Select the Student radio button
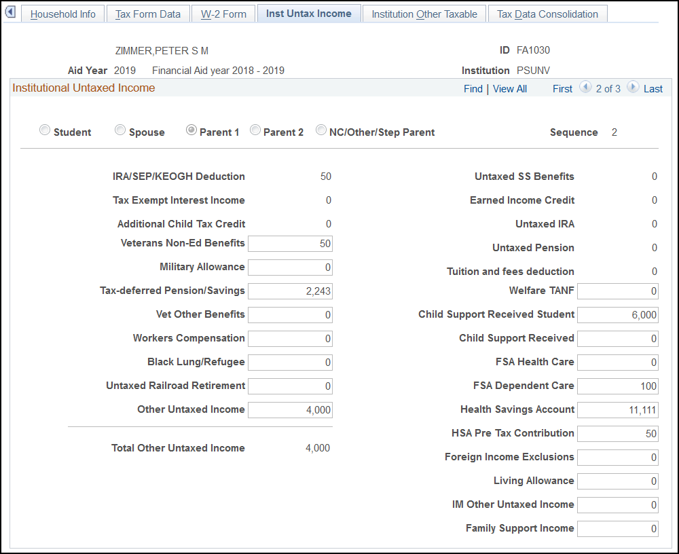679x554 pixels. (45, 129)
